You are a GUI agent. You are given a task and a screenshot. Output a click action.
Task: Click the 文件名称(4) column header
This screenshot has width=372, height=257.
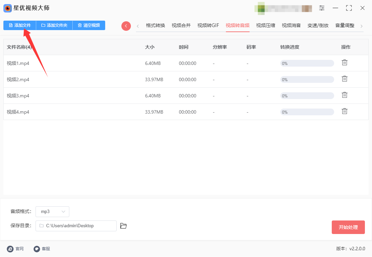point(19,47)
